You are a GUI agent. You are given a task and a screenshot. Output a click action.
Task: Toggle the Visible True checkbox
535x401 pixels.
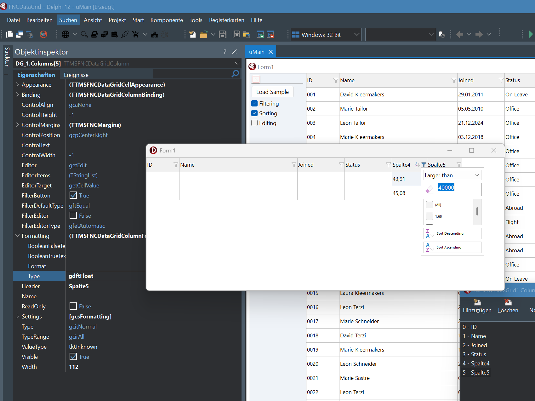[73, 357]
